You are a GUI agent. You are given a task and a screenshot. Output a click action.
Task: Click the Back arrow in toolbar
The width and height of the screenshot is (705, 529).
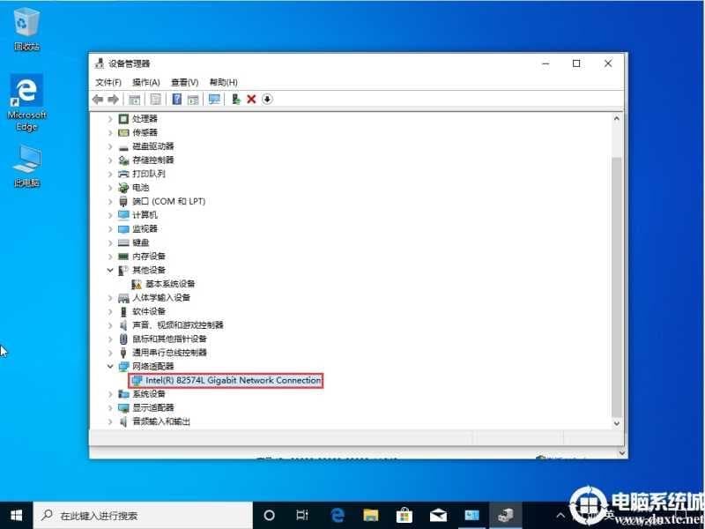98,100
